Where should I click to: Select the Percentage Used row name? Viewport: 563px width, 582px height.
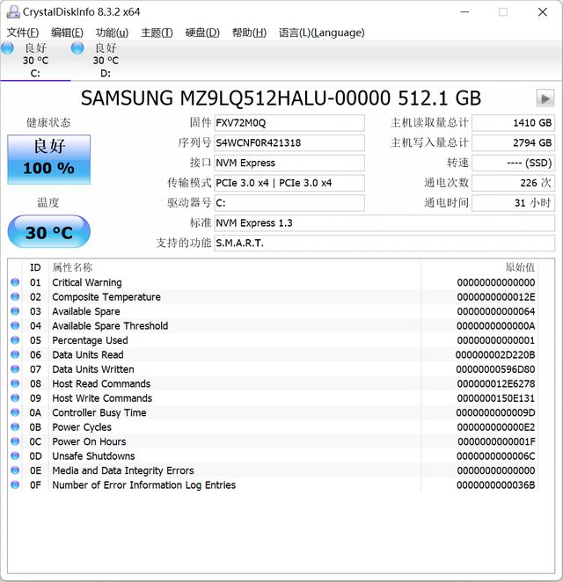[x=90, y=340]
